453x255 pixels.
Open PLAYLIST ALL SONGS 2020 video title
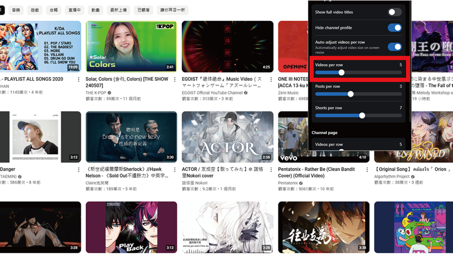coord(31,79)
